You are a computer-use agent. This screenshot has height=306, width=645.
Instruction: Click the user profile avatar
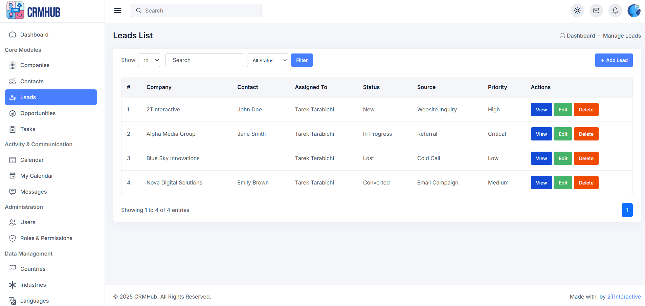[634, 10]
